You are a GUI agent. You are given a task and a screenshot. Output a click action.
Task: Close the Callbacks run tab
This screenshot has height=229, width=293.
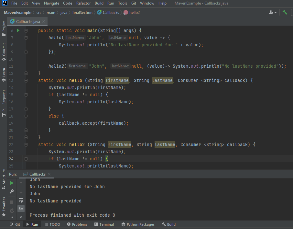[x=49, y=174]
